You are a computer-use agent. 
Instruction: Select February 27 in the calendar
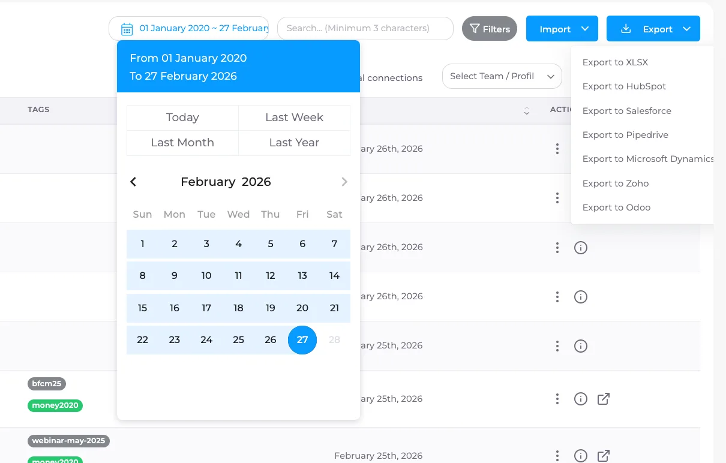coord(302,340)
